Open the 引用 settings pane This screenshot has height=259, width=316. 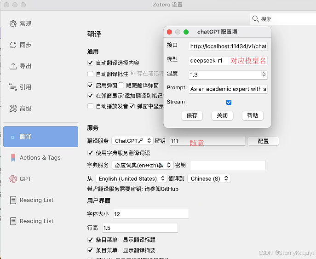[41, 87]
